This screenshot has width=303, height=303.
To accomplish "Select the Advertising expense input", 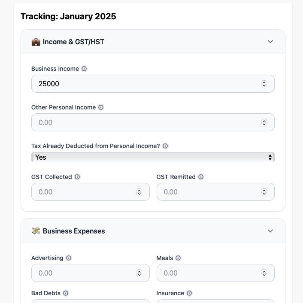I will coord(91,273).
